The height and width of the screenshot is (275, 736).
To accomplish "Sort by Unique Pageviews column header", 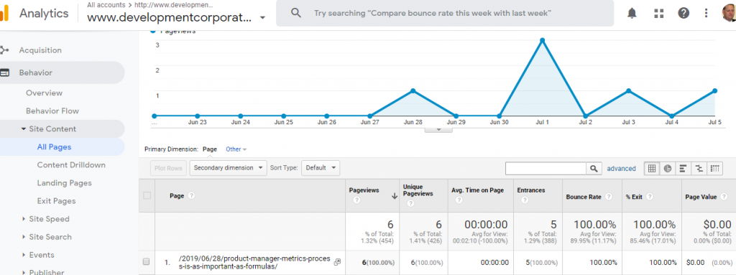I will point(418,190).
